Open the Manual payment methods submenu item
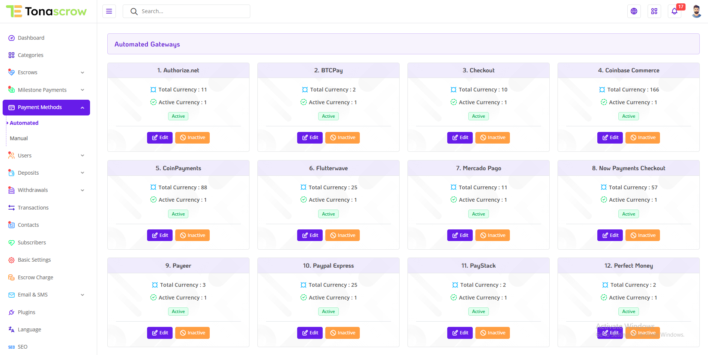The width and height of the screenshot is (708, 355). pyautogui.click(x=19, y=138)
